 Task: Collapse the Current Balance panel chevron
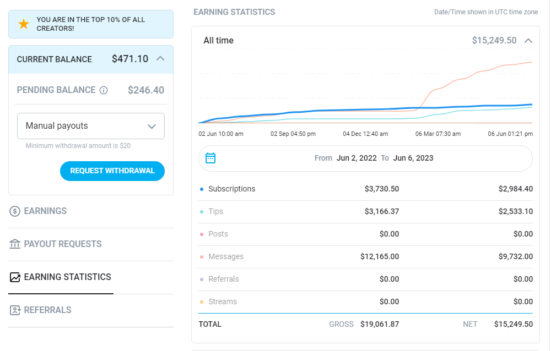point(160,59)
